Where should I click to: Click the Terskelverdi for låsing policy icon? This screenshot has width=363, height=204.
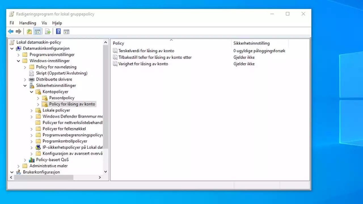click(x=115, y=51)
